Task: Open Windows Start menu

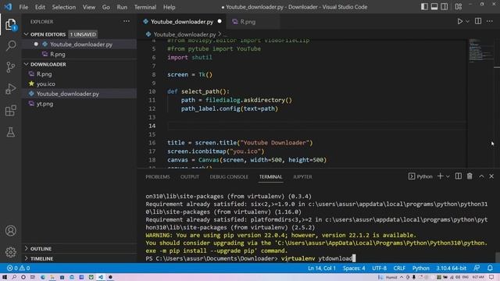Action: 5,277
